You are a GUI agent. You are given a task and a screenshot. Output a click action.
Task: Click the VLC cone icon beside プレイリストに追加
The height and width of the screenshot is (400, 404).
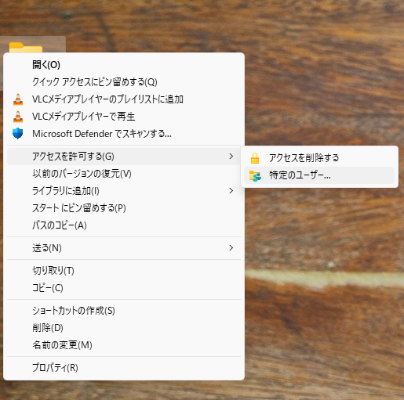pyautogui.click(x=18, y=99)
